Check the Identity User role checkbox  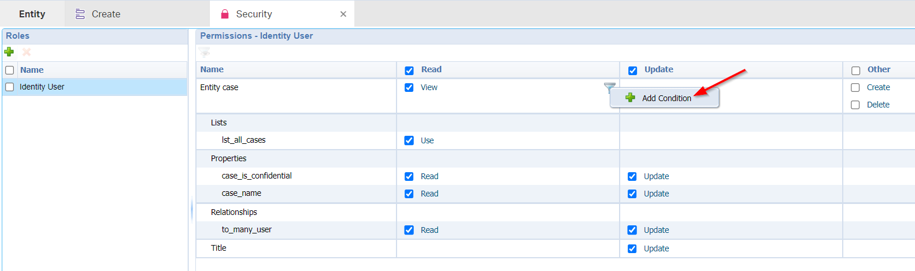10,87
